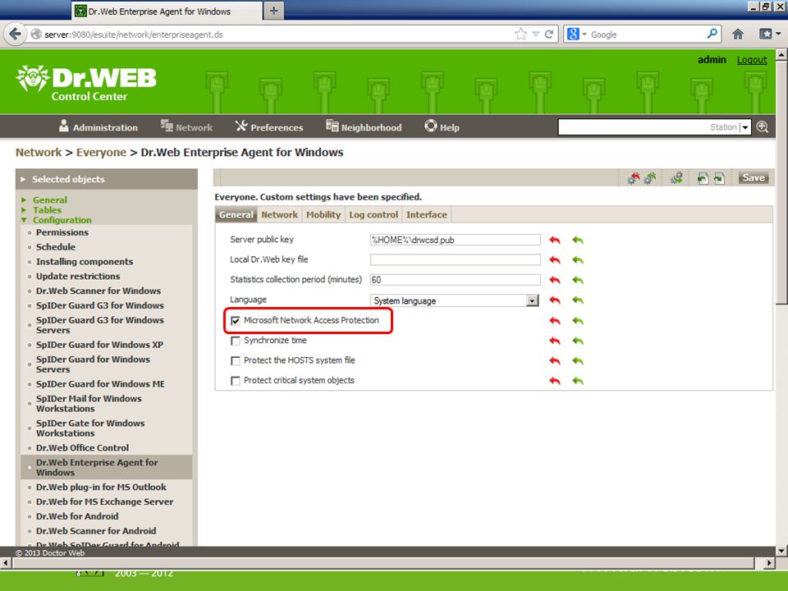The width and height of the screenshot is (788, 591).
Task: Click red reset arrow for Microsoft Network Access Protection
Action: (x=555, y=321)
